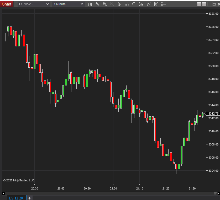
Task: Select the cursor pointer tool
Action: pyautogui.click(x=119, y=4)
